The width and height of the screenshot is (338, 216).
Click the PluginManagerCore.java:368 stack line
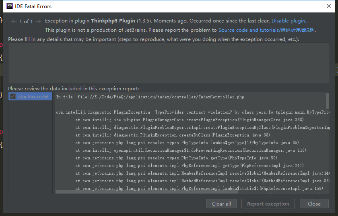[x=190, y=120]
